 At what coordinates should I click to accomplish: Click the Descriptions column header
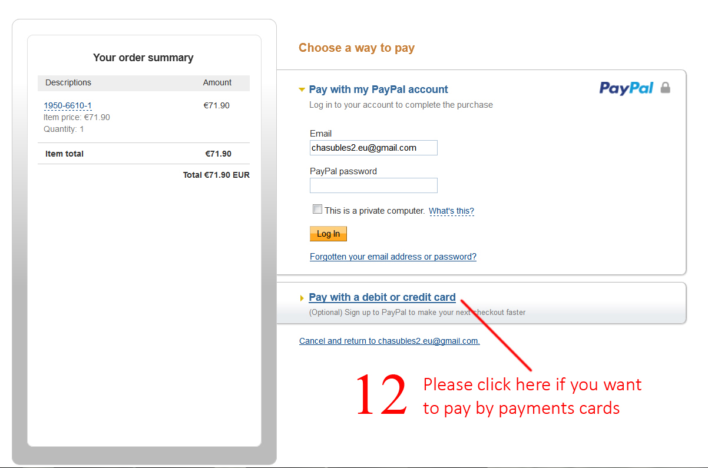(x=68, y=82)
